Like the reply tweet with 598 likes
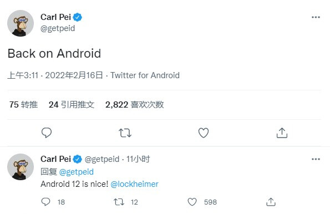This screenshot has height=214, width=330. tap(192, 202)
